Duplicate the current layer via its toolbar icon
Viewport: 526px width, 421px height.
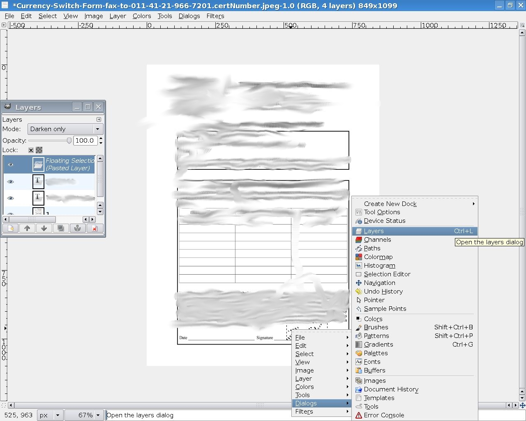61,228
